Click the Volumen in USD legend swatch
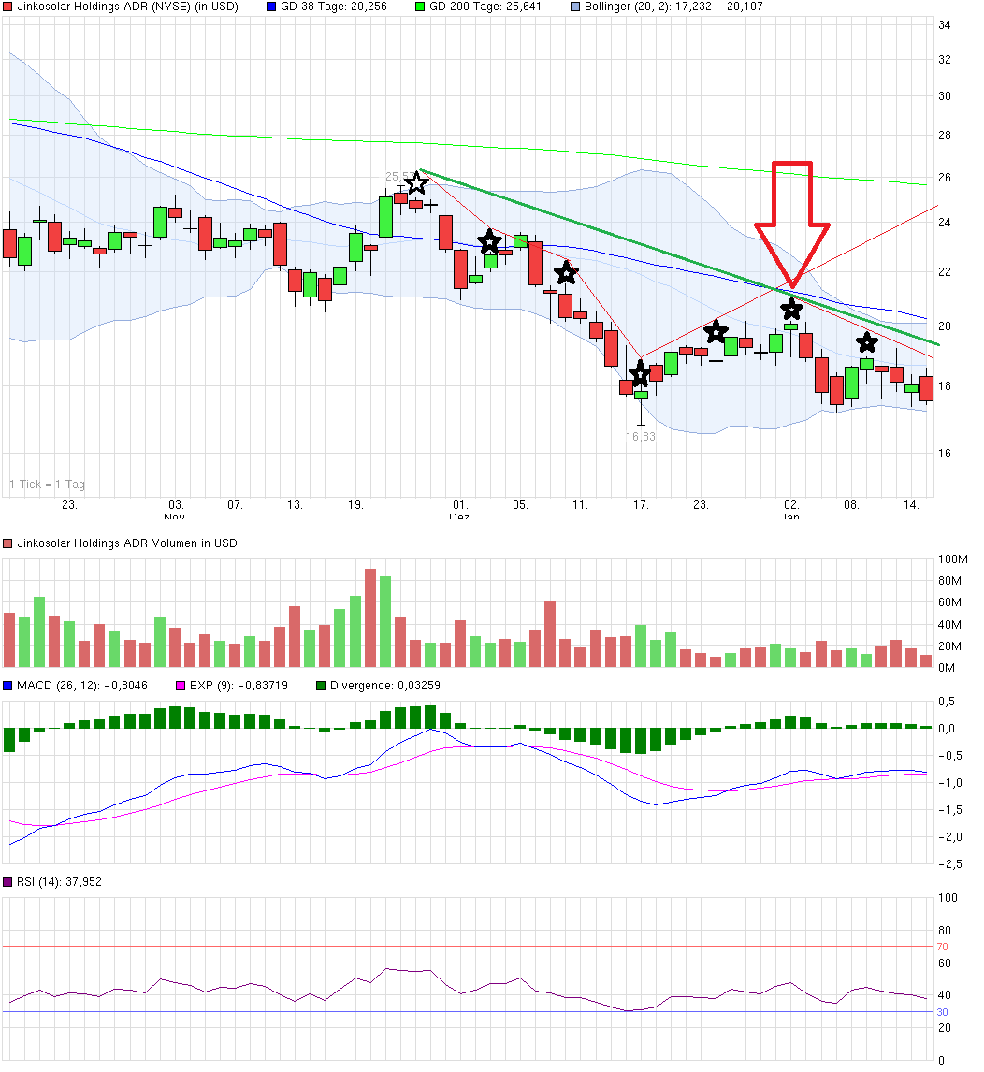 coord(7,543)
